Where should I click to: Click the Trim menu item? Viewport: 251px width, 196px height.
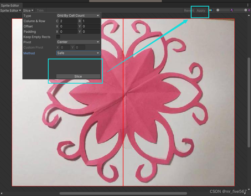tap(40, 10)
